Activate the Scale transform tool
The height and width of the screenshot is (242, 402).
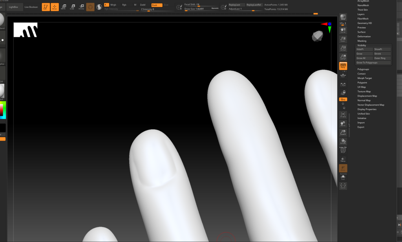coord(72,7)
